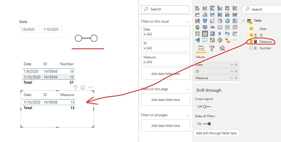Expand the Measure is (All) filter card
281x142 pixels.
tap(166, 59)
